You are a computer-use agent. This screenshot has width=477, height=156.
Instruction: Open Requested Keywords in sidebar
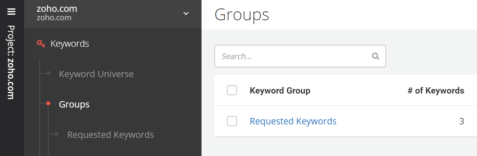110,134
